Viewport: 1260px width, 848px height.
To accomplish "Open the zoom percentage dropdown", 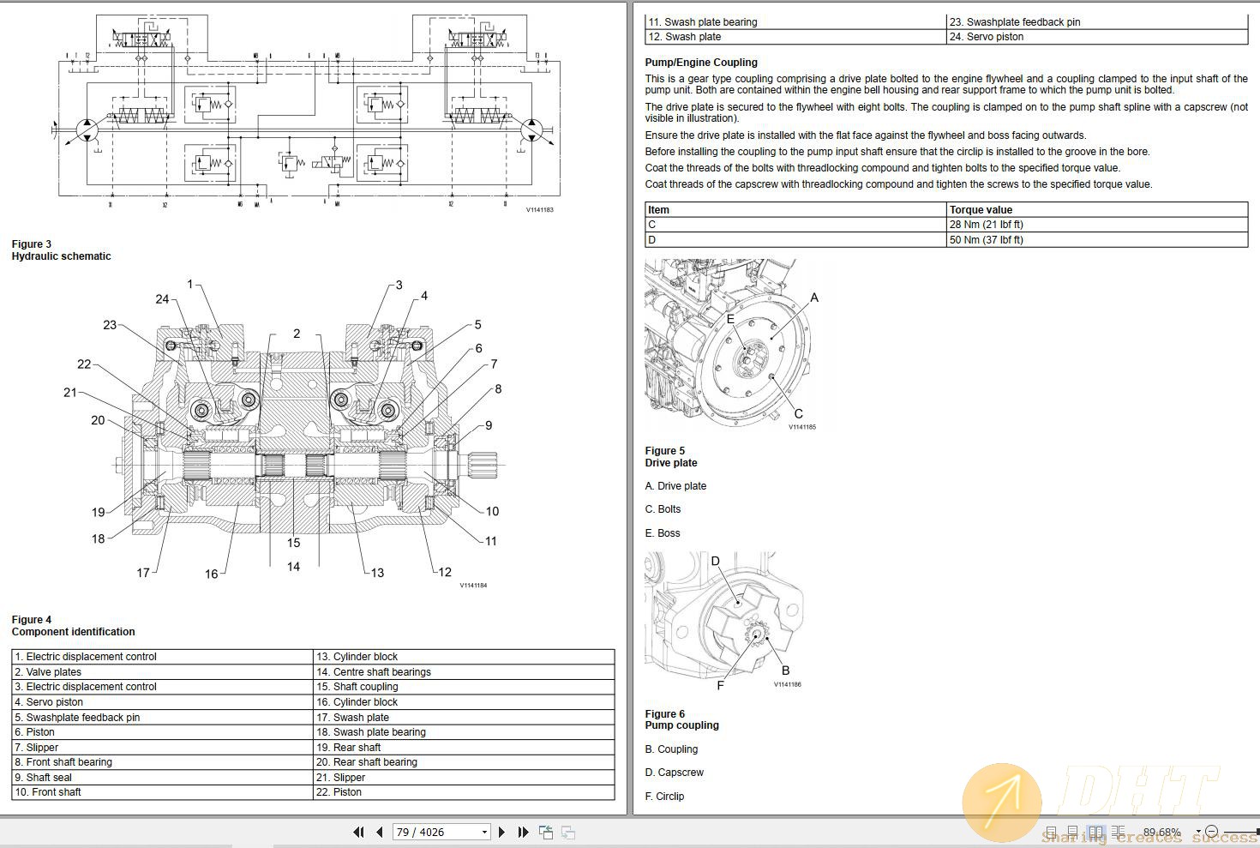I will (x=1198, y=832).
